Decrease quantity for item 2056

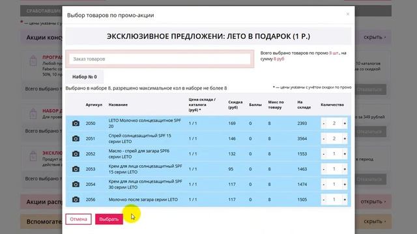pos(324,200)
